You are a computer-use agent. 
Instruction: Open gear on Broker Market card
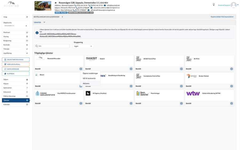click(231, 86)
